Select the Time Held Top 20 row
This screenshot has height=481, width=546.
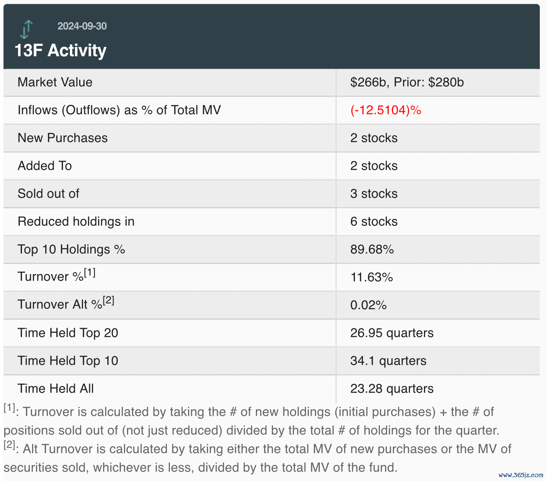pos(271,333)
